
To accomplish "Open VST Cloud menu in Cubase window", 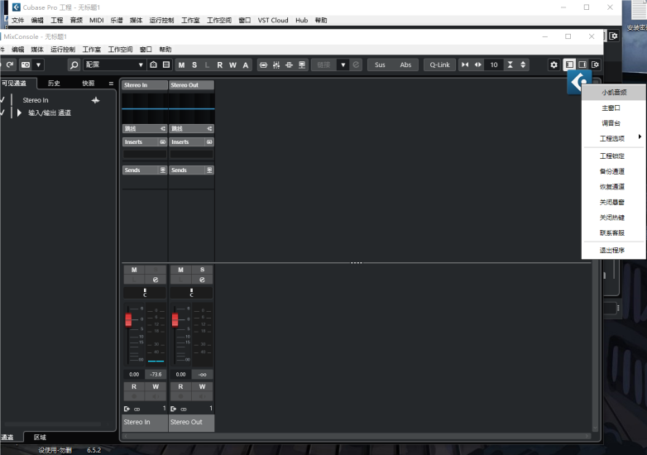I will click(273, 20).
